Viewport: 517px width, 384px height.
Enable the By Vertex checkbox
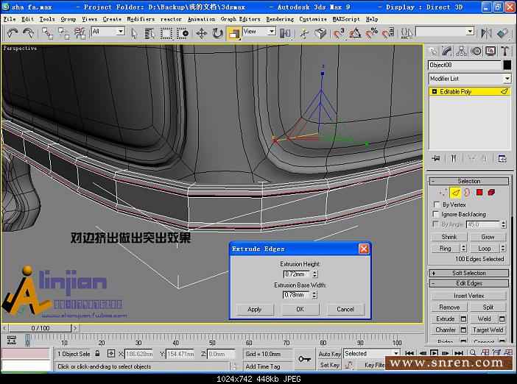[437, 205]
